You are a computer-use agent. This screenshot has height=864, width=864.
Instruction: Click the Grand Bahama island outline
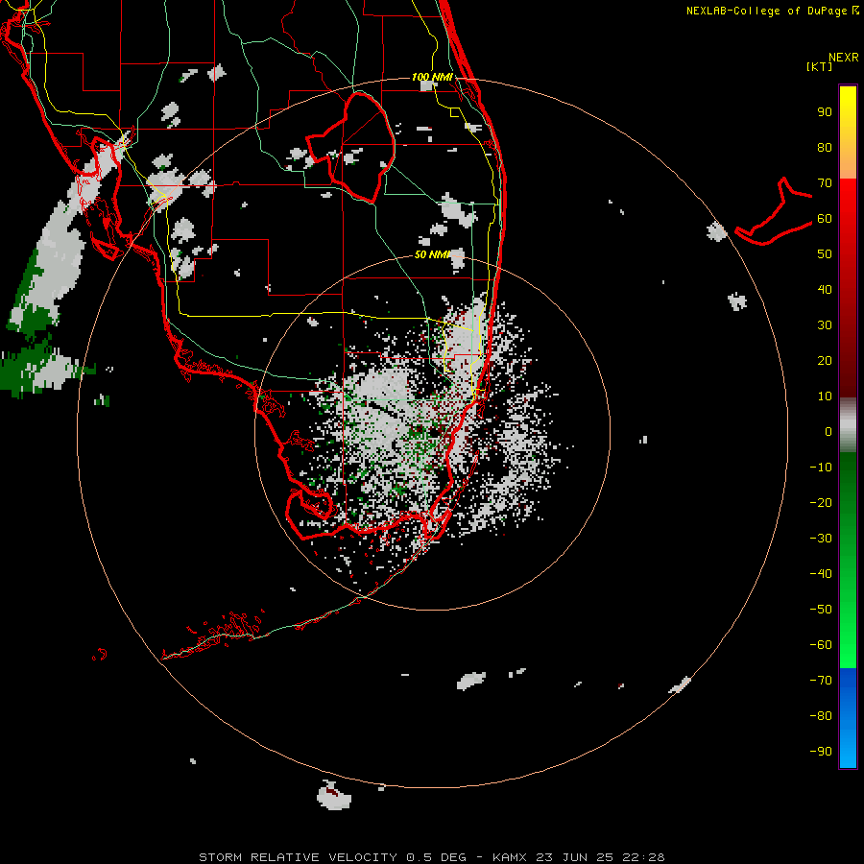tap(773, 211)
